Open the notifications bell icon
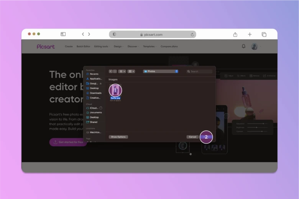Image resolution: width=299 pixels, height=199 pixels. tap(243, 46)
